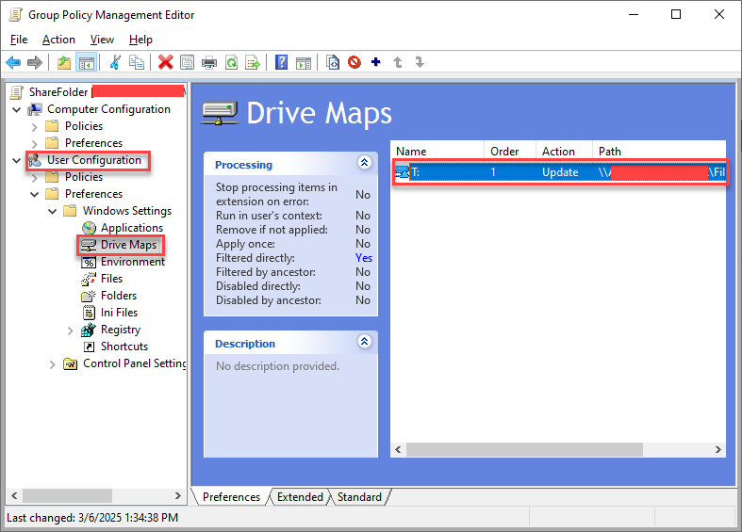Screen dimensions: 742x532
Task: Click the Cut scissors icon
Action: (115, 62)
